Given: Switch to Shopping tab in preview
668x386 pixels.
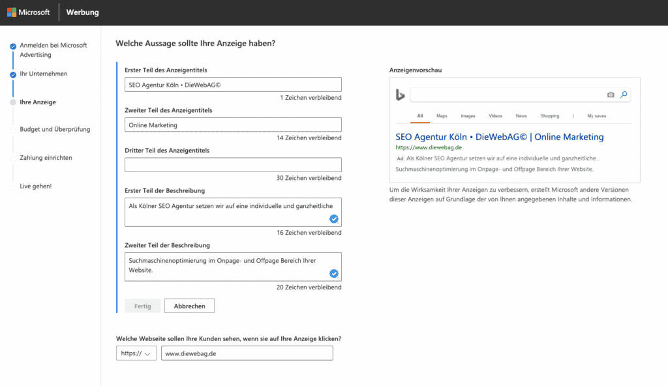Looking at the screenshot, I should [x=549, y=116].
